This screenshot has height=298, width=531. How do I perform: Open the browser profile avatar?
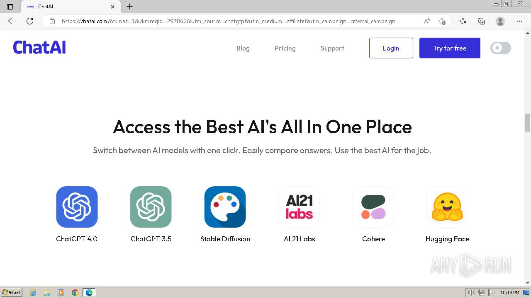coord(500,21)
